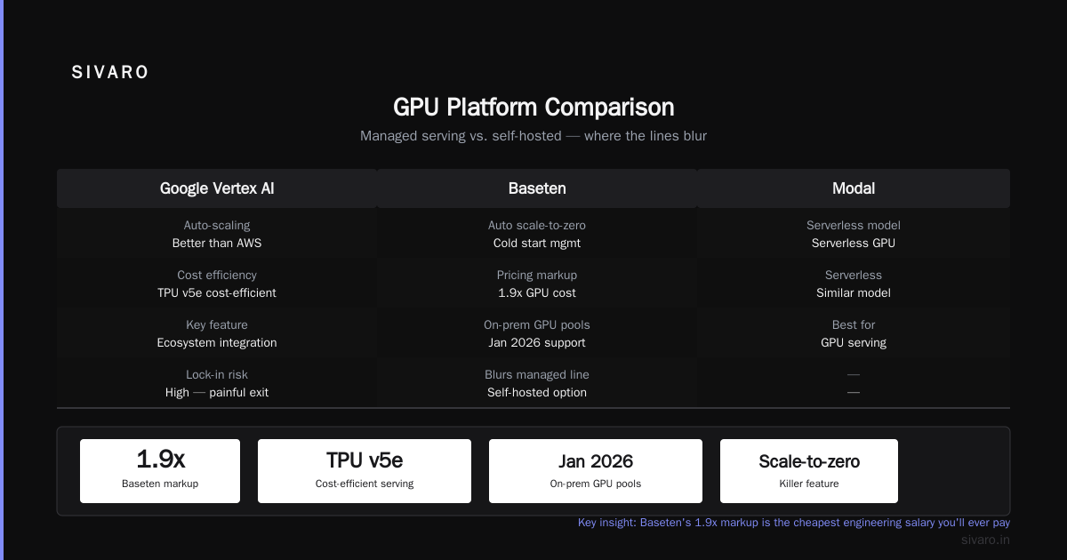This screenshot has width=1067, height=560.
Task: Click the 'TPU v5e cost-efficient' cell
Action: 217,292
